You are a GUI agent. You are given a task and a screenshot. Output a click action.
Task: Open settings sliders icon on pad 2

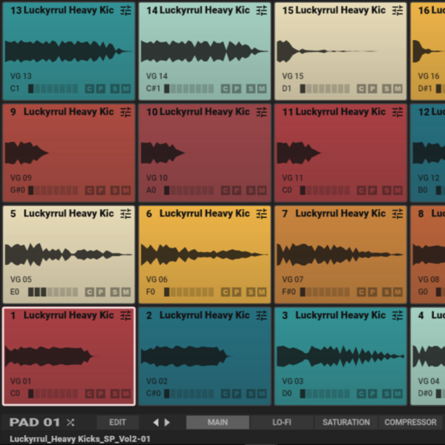(262, 315)
